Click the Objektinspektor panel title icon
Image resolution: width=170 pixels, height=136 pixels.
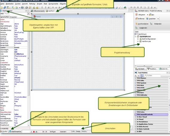pyautogui.click(x=1, y=11)
